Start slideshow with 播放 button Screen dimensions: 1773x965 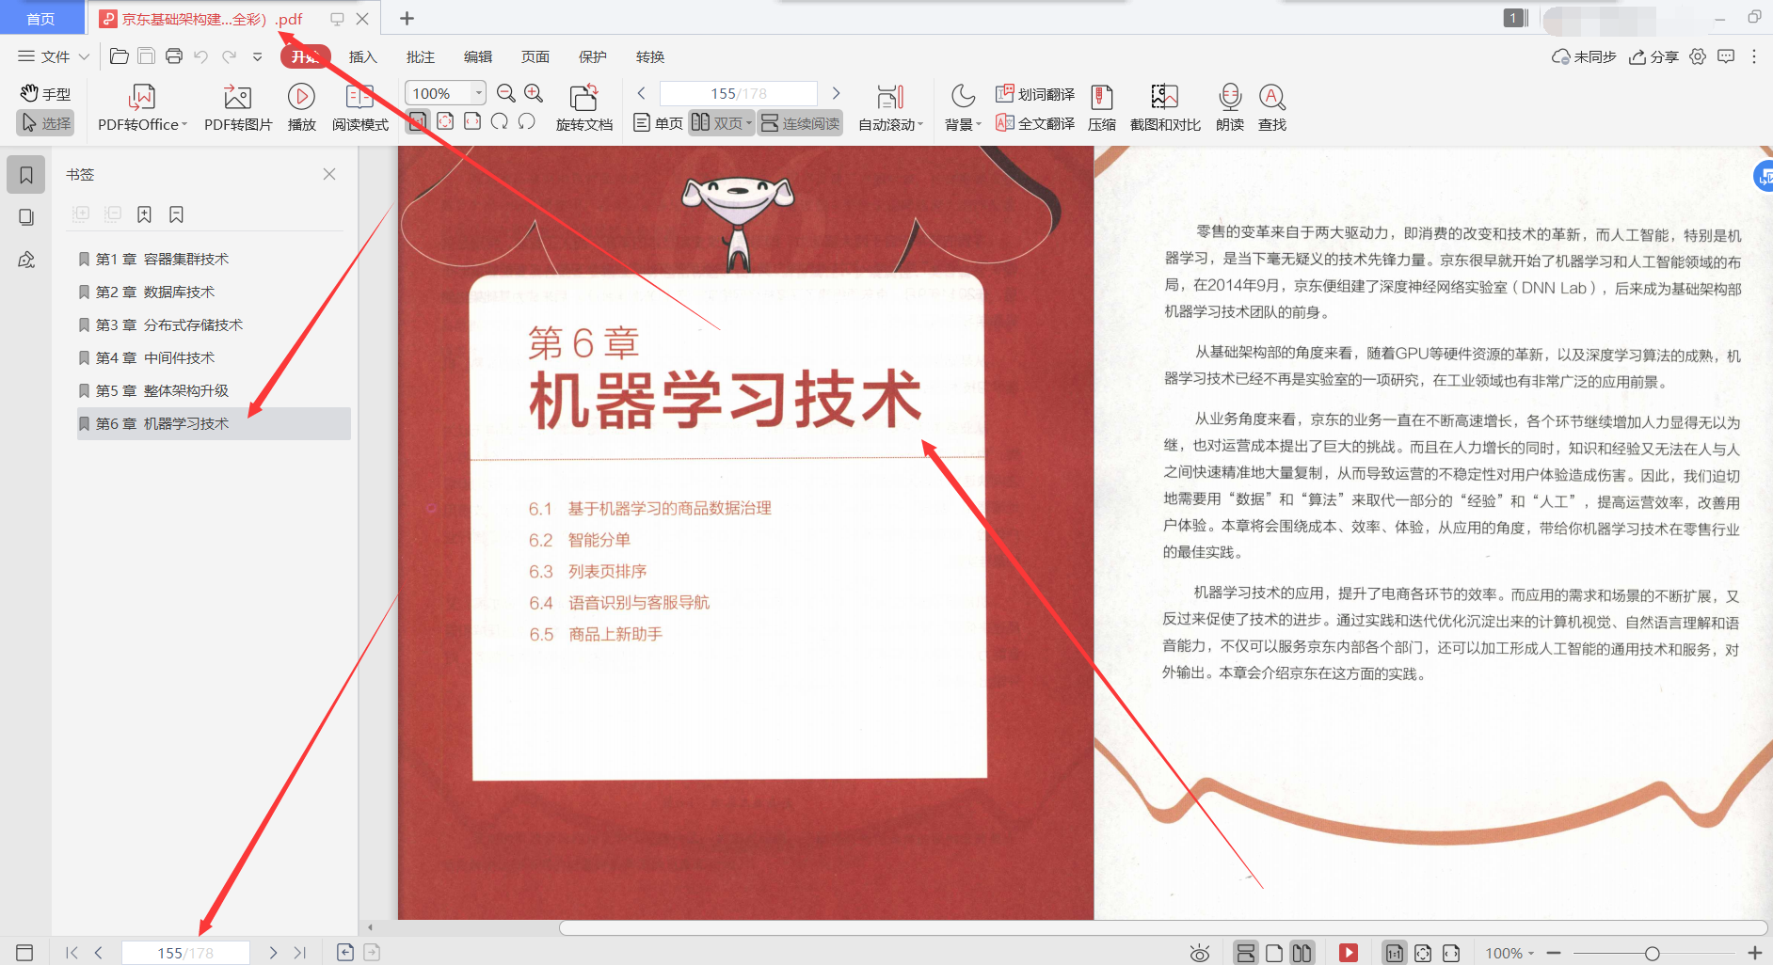pos(301,108)
